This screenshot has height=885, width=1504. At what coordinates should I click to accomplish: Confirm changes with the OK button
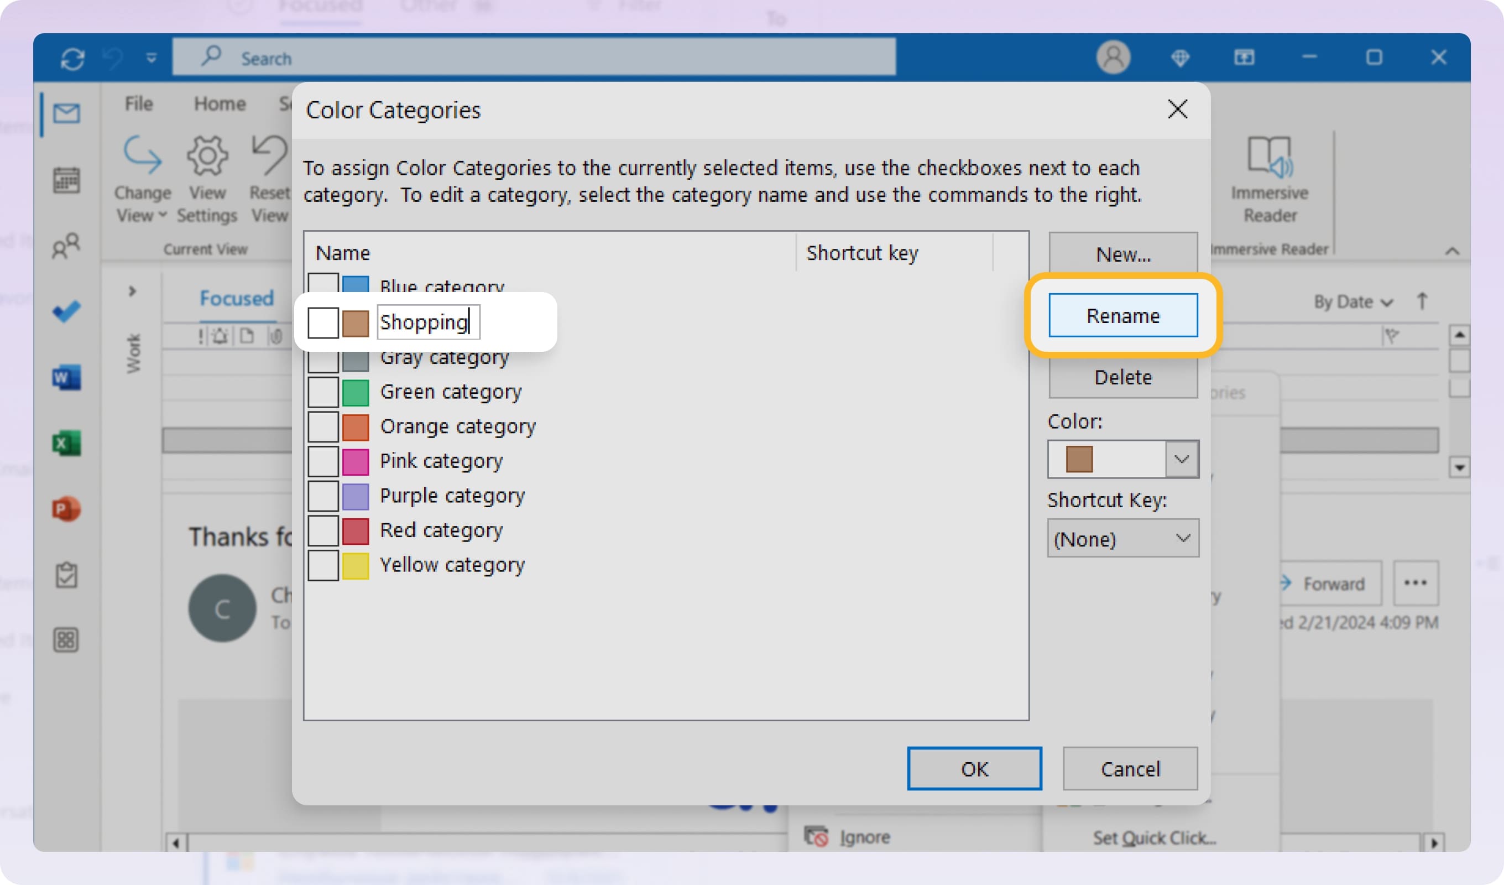974,768
